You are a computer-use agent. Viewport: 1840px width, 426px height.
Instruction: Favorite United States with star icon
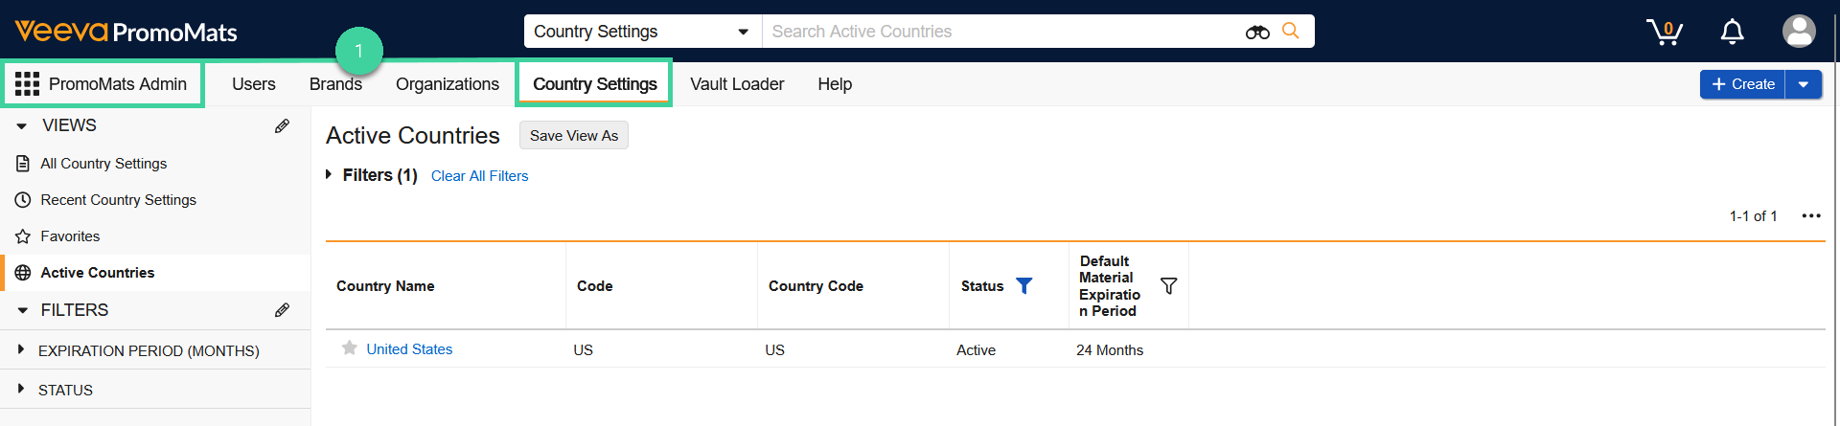(350, 348)
